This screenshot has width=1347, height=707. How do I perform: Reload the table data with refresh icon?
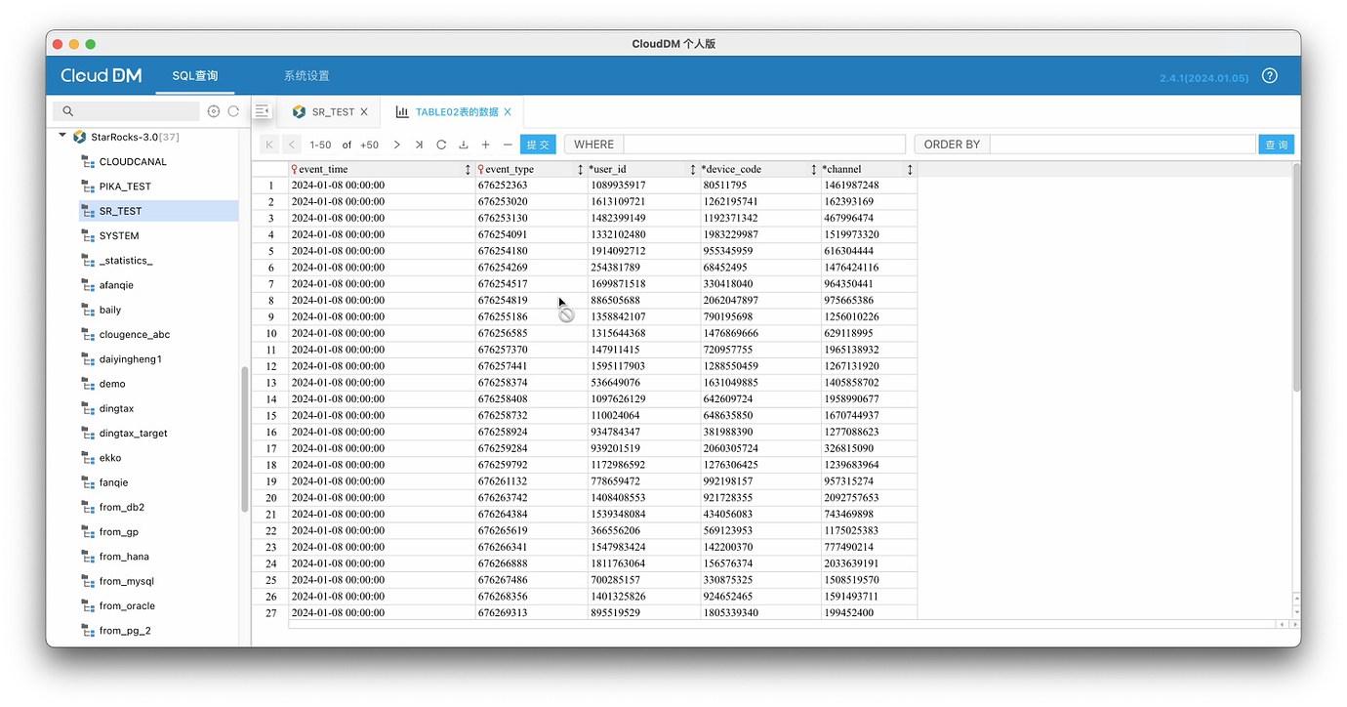tap(441, 145)
